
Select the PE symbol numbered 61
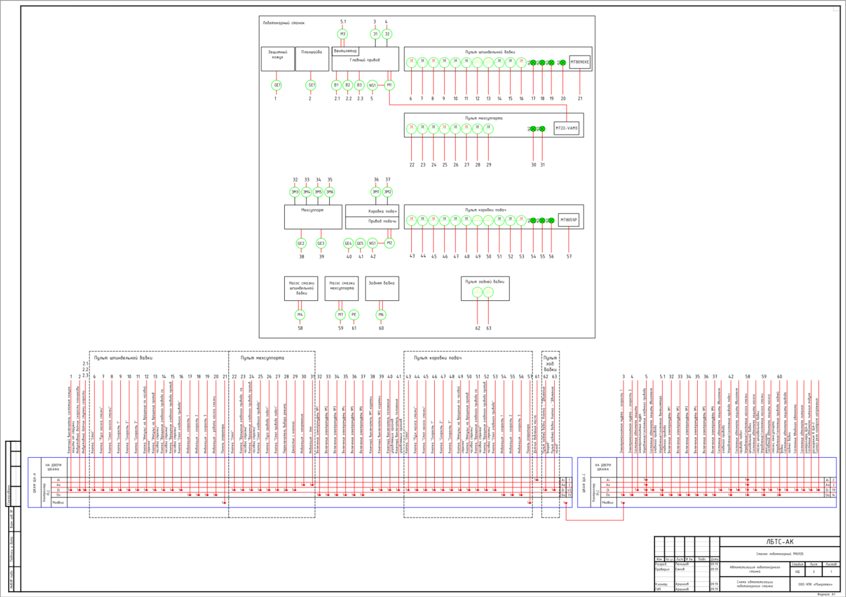pos(353,315)
